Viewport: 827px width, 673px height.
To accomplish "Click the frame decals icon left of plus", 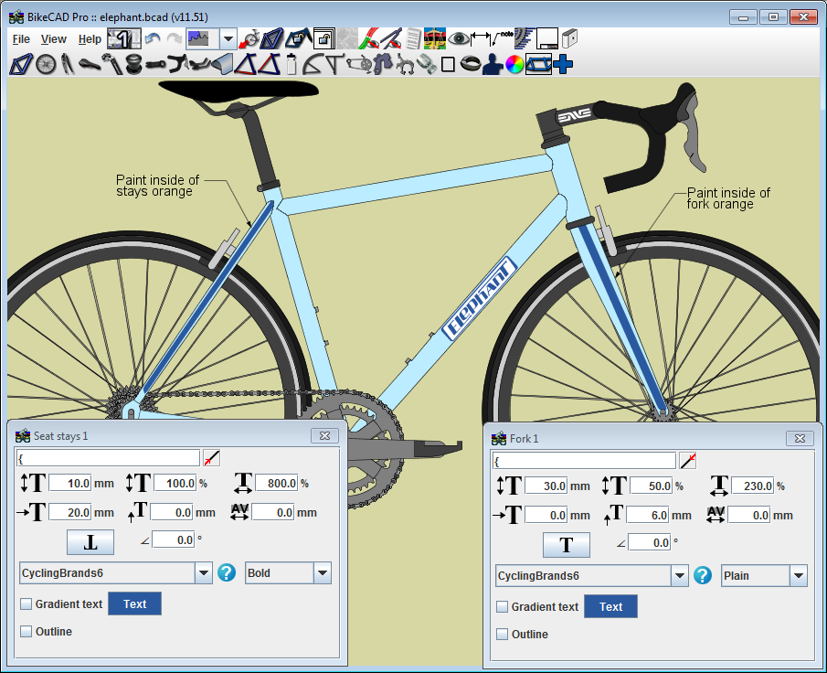I will pos(538,64).
